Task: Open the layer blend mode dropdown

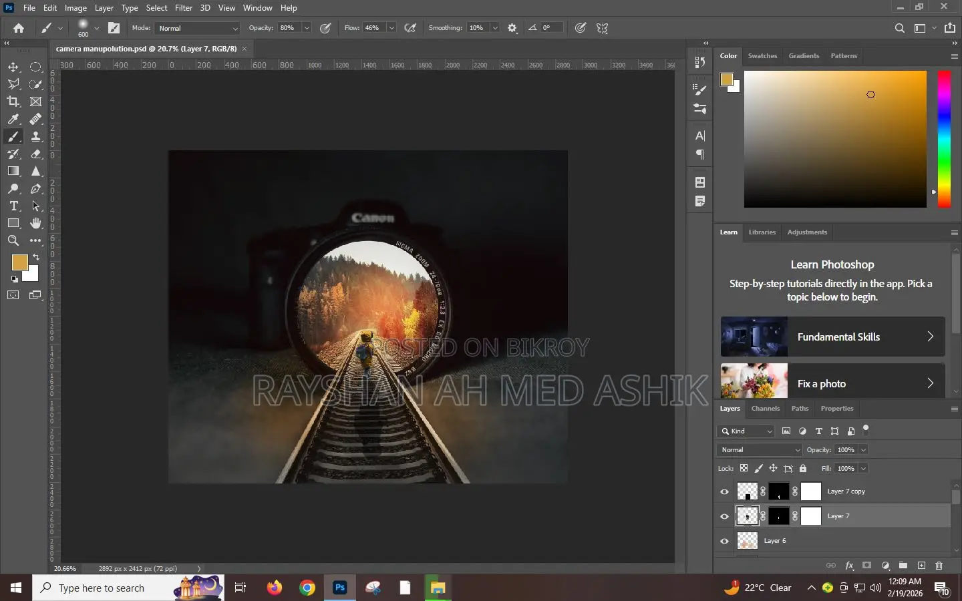Action: point(759,449)
